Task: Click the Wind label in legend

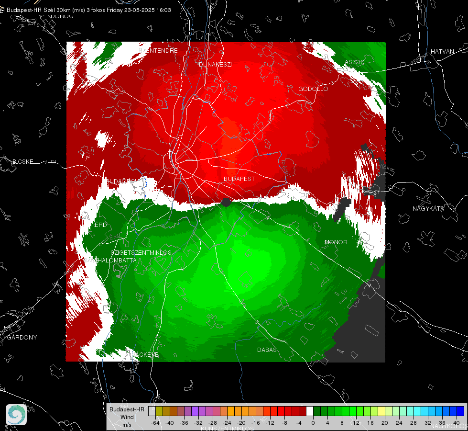Action: (127, 417)
